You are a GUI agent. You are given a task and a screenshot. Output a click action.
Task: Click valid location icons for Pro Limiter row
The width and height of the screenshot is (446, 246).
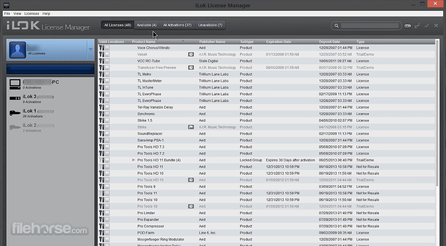(104, 213)
